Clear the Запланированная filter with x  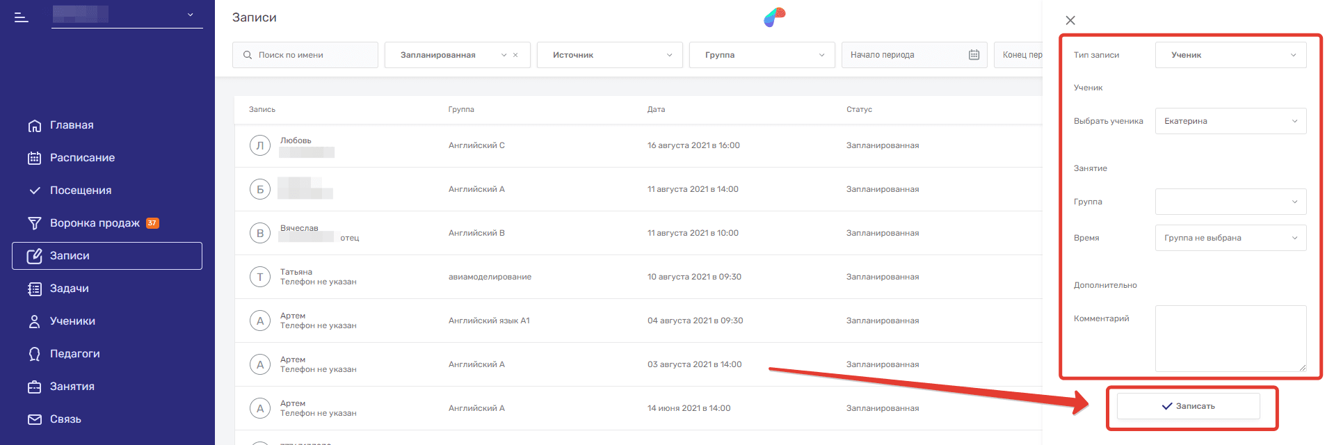pyautogui.click(x=515, y=55)
